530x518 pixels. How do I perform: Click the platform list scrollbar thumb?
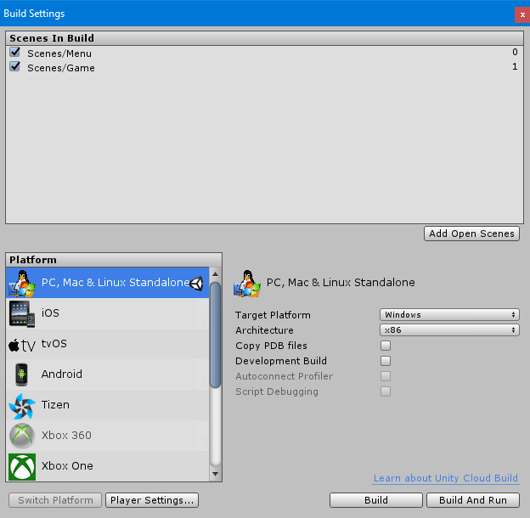pyautogui.click(x=216, y=335)
